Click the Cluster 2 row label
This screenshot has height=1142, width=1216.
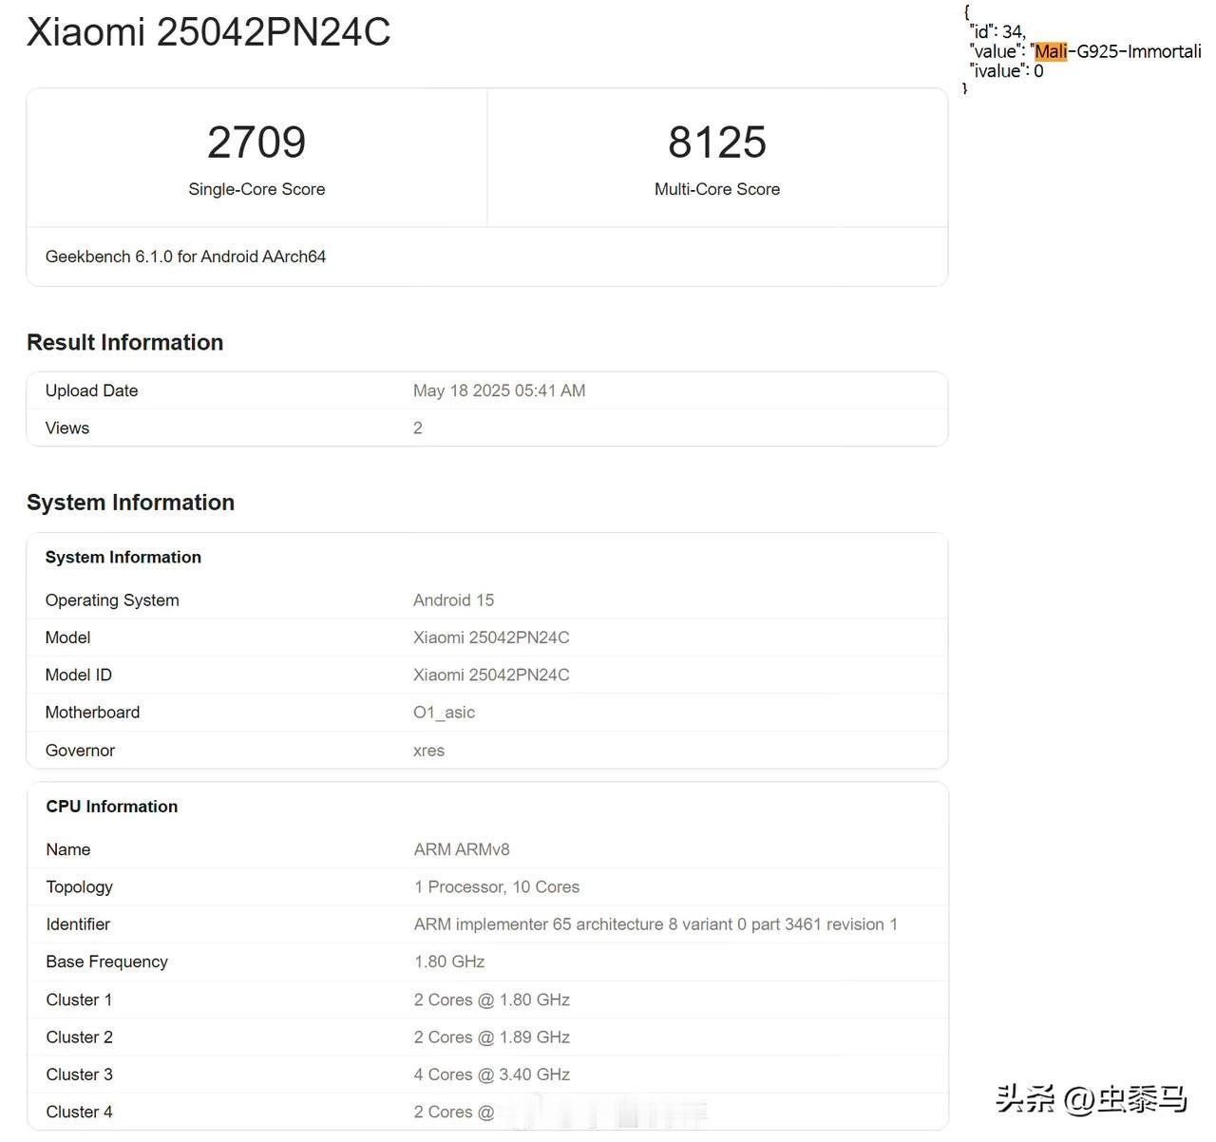point(79,1037)
